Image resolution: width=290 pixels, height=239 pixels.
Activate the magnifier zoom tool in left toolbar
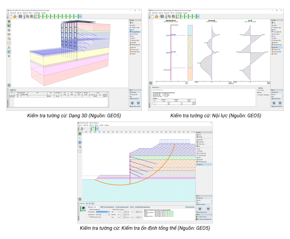click(10, 37)
